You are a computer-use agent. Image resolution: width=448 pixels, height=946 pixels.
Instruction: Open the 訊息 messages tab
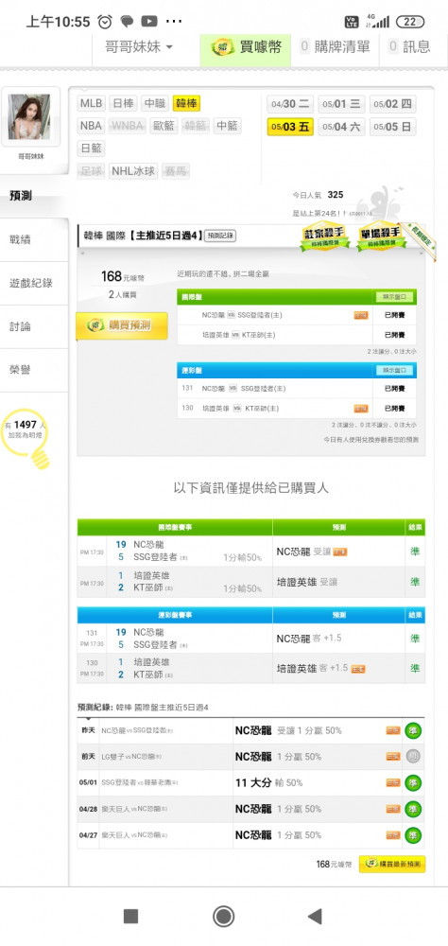pos(409,46)
